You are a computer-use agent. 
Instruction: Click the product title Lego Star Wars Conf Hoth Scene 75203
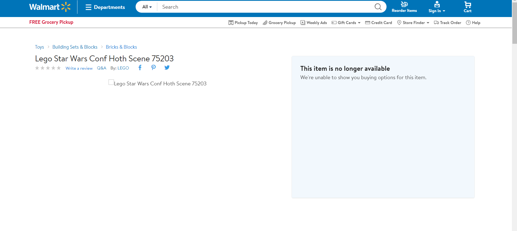pos(104,59)
